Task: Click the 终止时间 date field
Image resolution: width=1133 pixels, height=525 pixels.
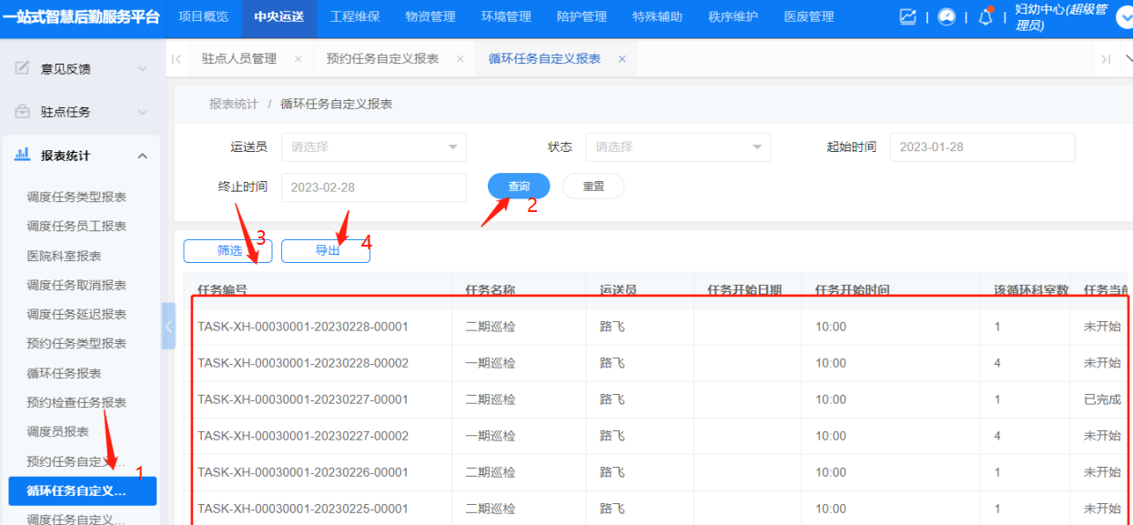Action: pyautogui.click(x=374, y=187)
